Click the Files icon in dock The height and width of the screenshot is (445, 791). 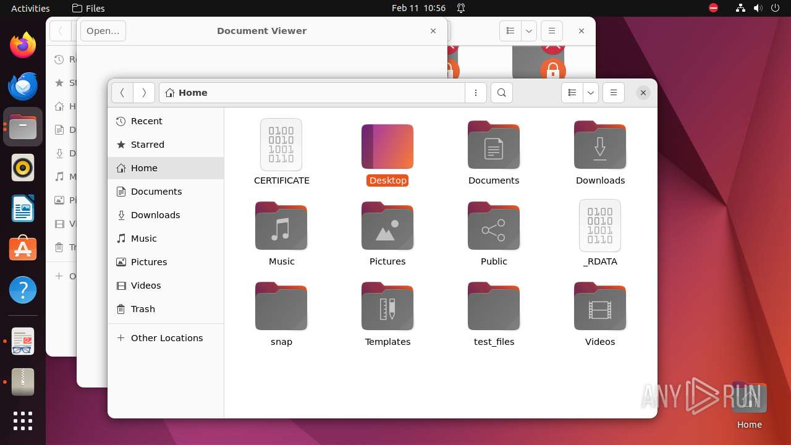click(23, 126)
